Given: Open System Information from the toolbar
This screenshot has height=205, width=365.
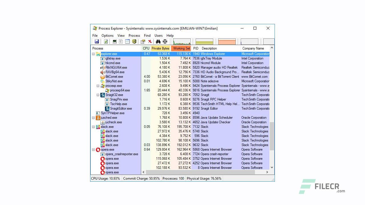Looking at the screenshot, I should click(x=115, y=42).
